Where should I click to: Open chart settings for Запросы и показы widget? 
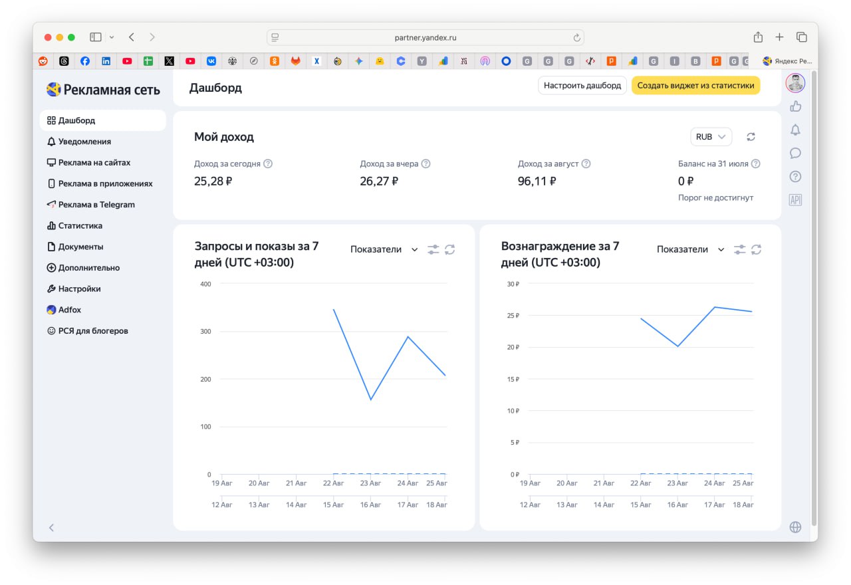pyautogui.click(x=433, y=249)
